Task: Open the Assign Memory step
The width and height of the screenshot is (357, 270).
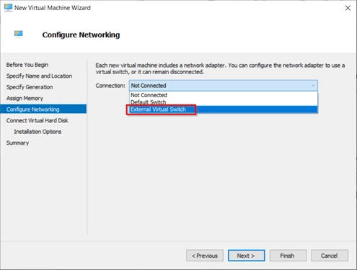Action: [25, 98]
